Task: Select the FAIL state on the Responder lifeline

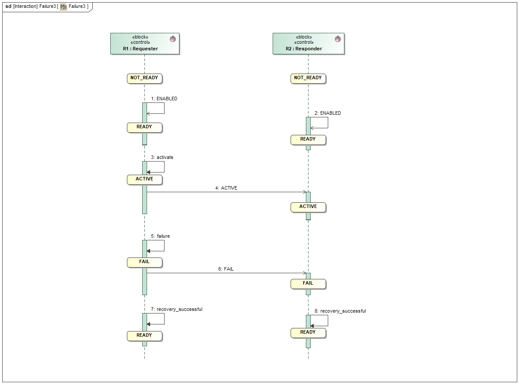Action: point(308,284)
